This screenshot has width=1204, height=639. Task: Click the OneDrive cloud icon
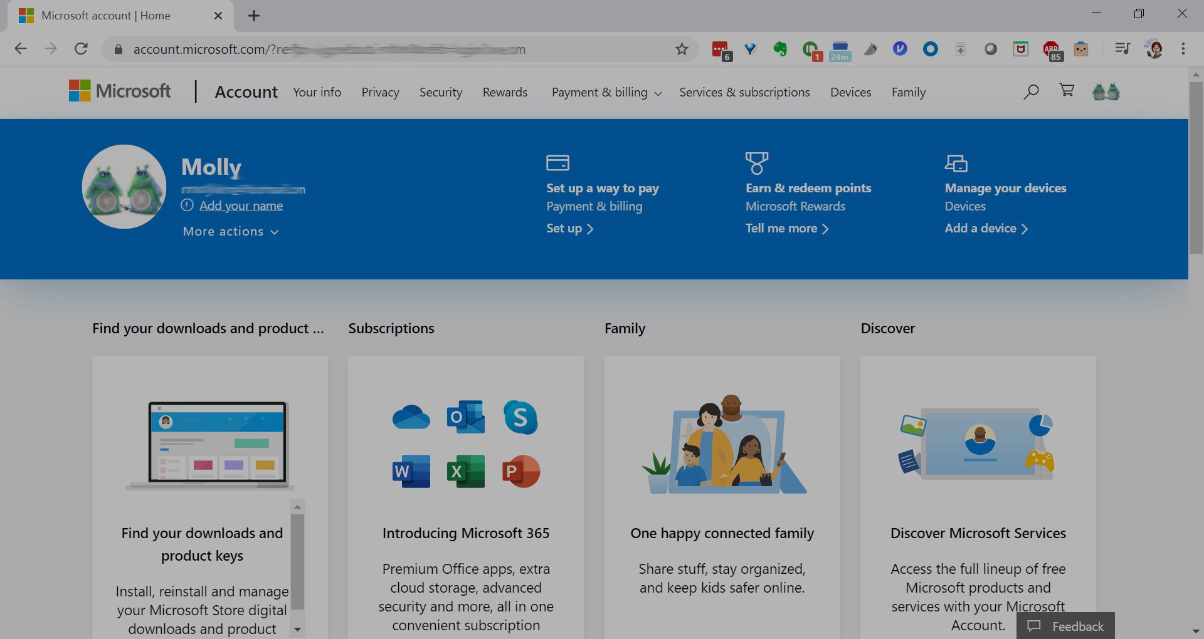point(411,417)
